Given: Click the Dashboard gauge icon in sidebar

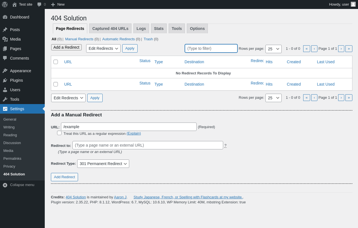Looking at the screenshot, I should [5, 17].
